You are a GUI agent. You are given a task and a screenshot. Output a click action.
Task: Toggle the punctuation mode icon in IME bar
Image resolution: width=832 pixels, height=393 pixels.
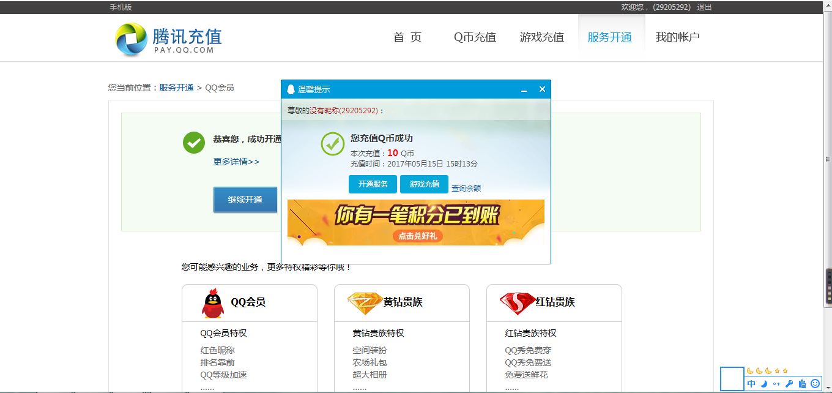point(776,384)
